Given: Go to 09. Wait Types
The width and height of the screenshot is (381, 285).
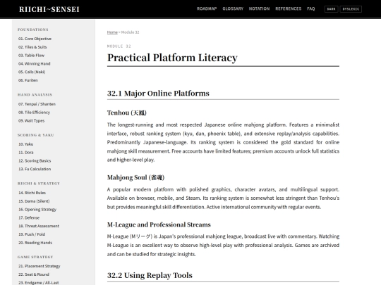Looking at the screenshot, I should pos(31,120).
